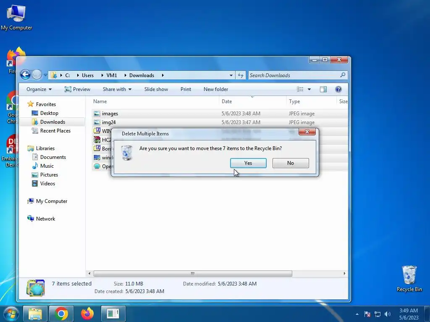
Task: Open the address bar history dropdown
Action: (x=231, y=75)
